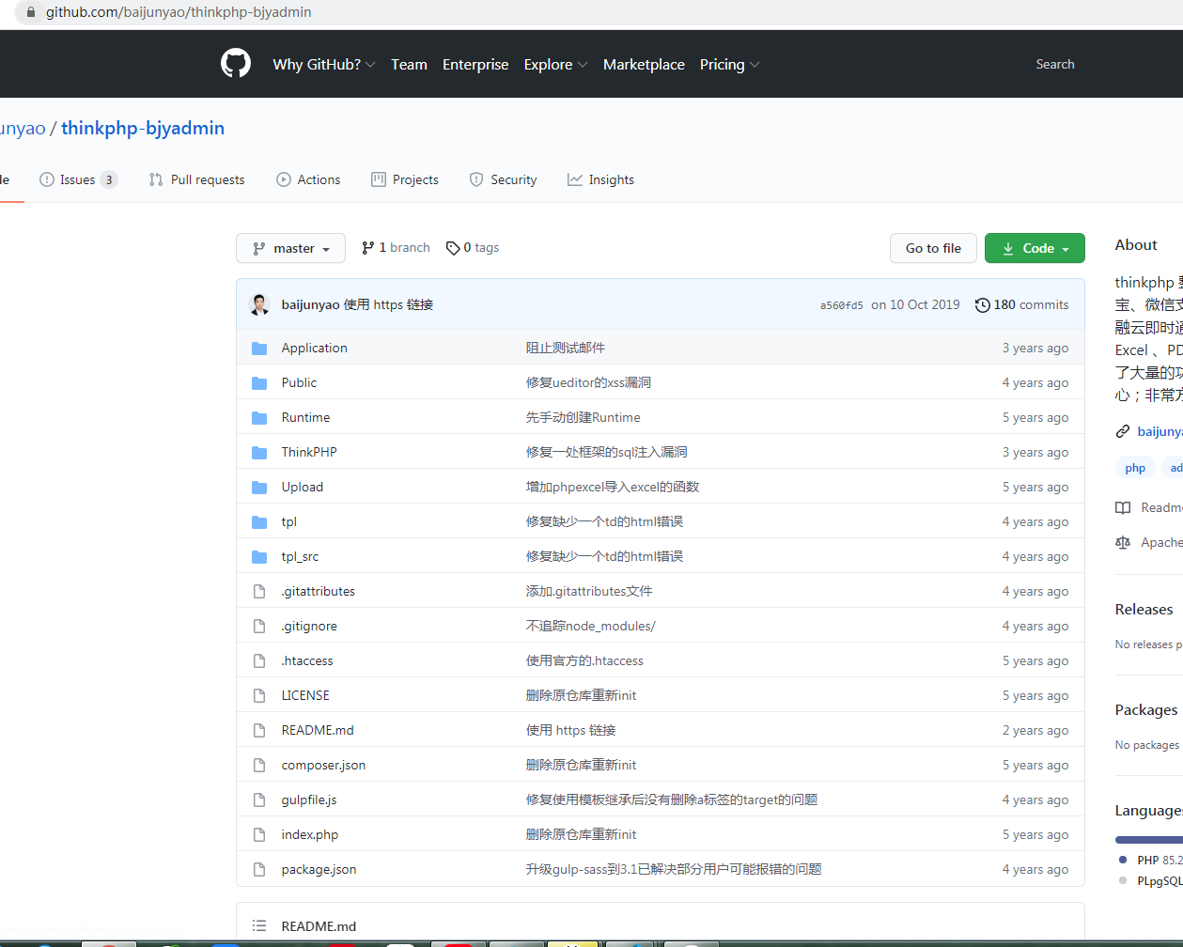
Task: Switch to the Insights tab
Action: pos(600,179)
